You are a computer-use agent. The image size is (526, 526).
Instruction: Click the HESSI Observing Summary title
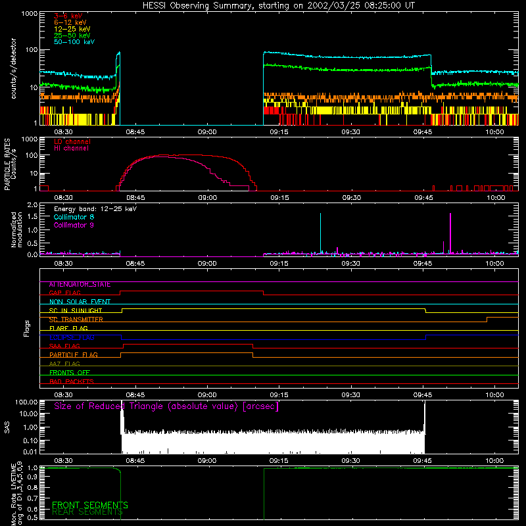pos(278,6)
